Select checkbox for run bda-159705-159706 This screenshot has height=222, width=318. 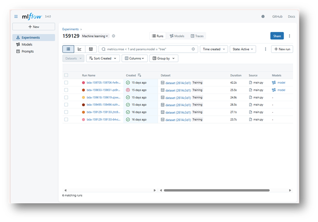coord(66,82)
